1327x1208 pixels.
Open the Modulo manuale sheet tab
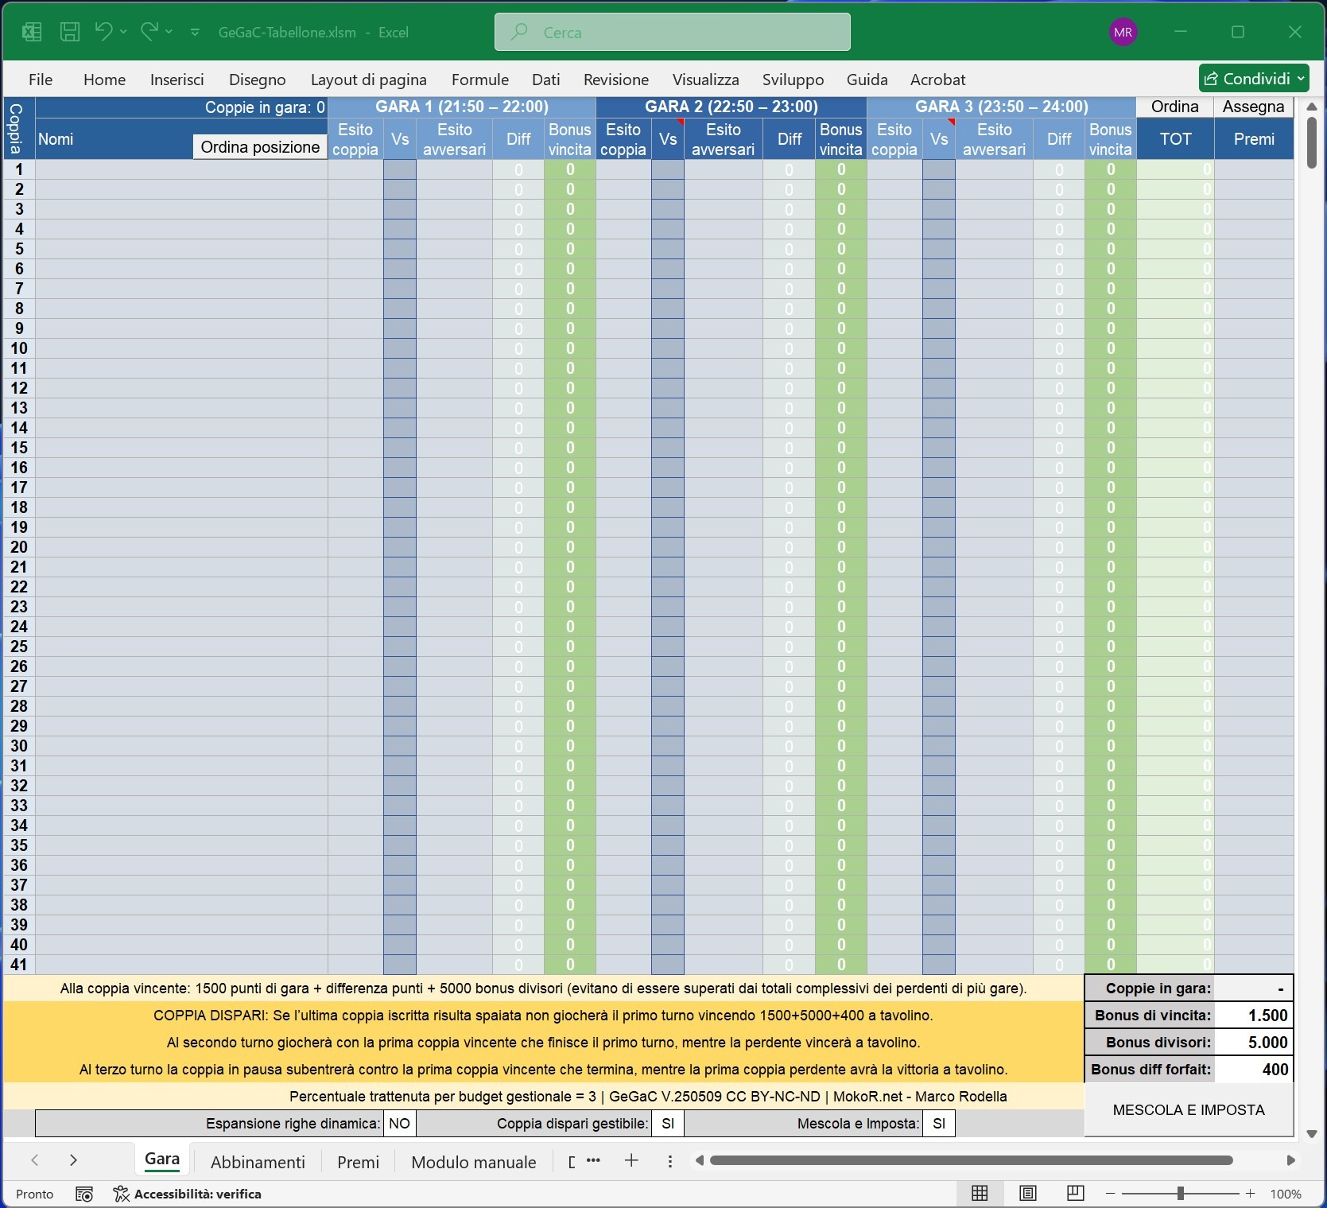(474, 1162)
